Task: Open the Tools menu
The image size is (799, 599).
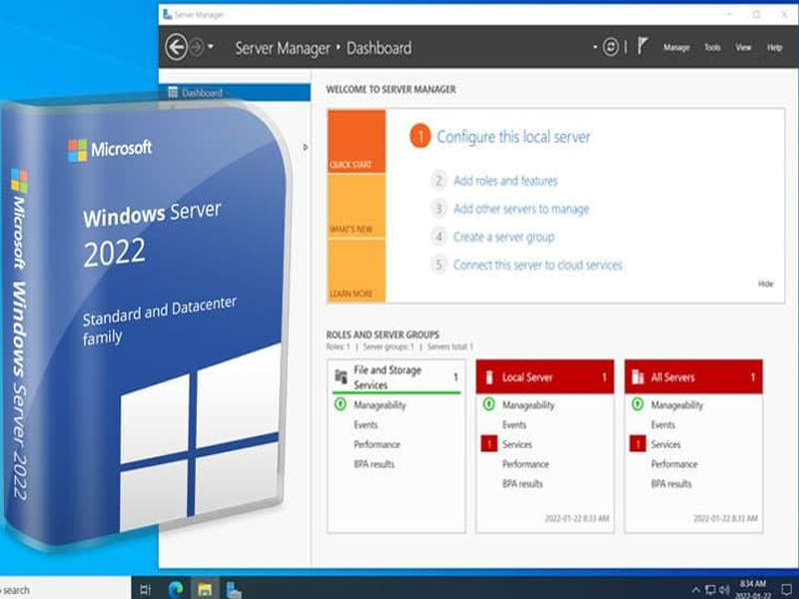Action: tap(712, 47)
